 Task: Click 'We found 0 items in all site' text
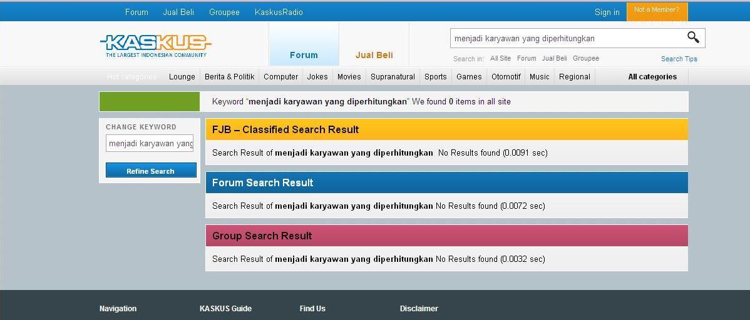[461, 101]
